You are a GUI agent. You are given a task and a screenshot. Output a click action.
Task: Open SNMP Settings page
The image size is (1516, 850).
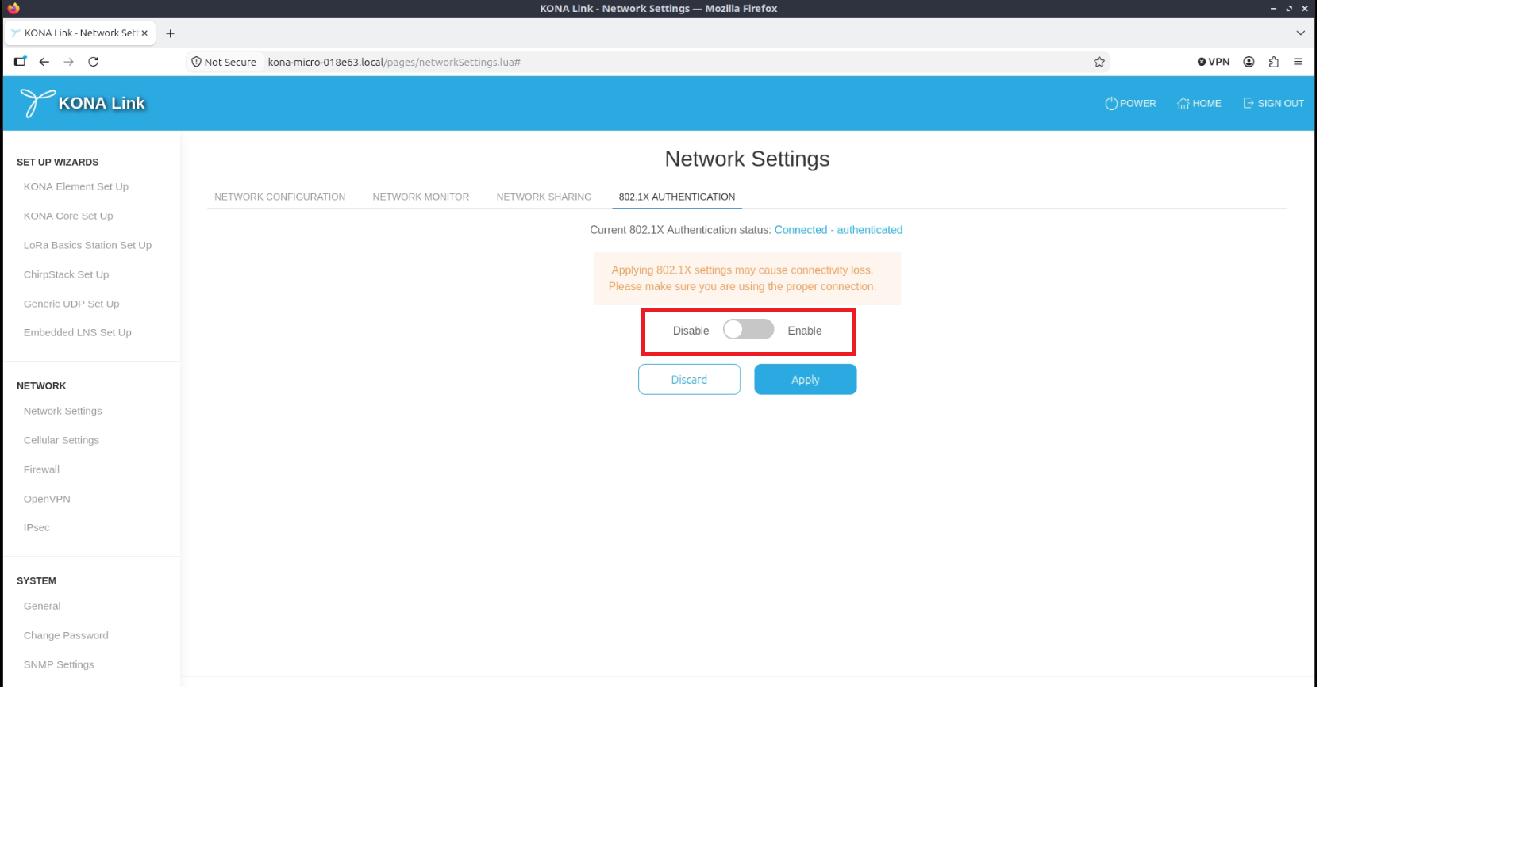59,665
